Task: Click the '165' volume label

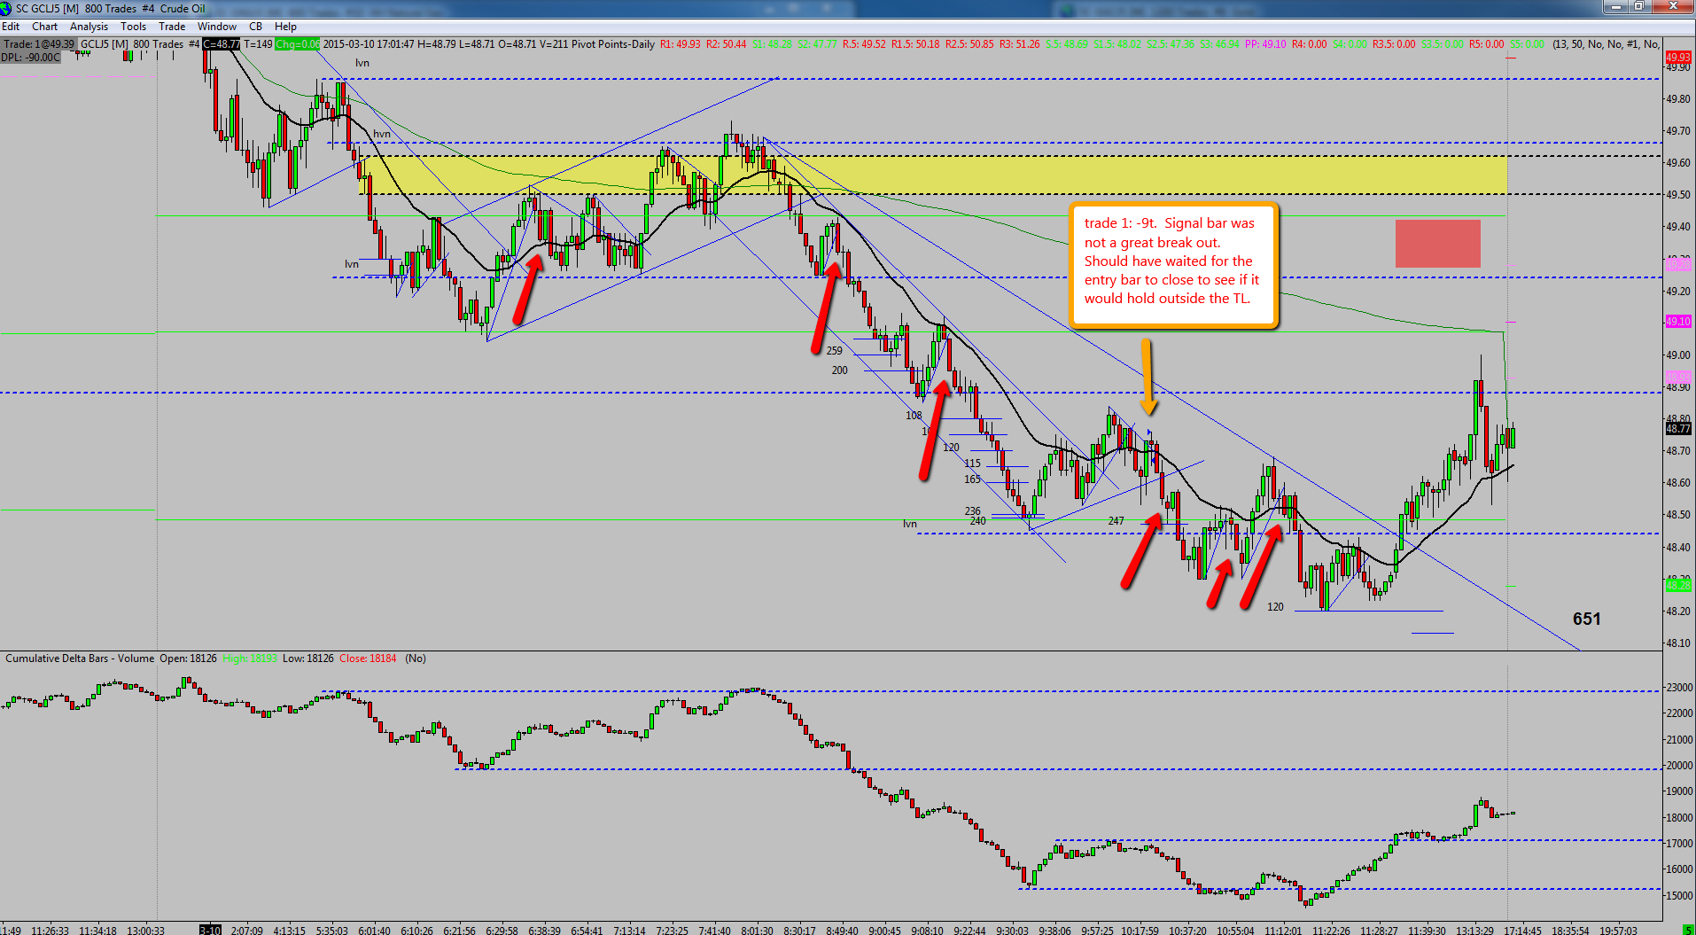Action: tap(973, 479)
